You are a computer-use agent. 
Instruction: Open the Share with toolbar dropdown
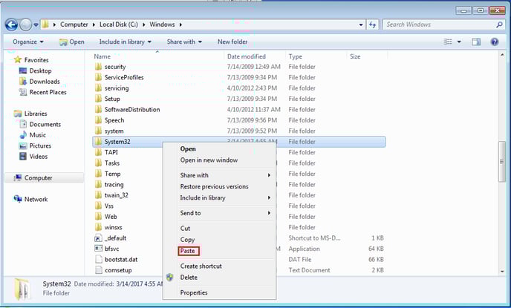click(x=185, y=42)
